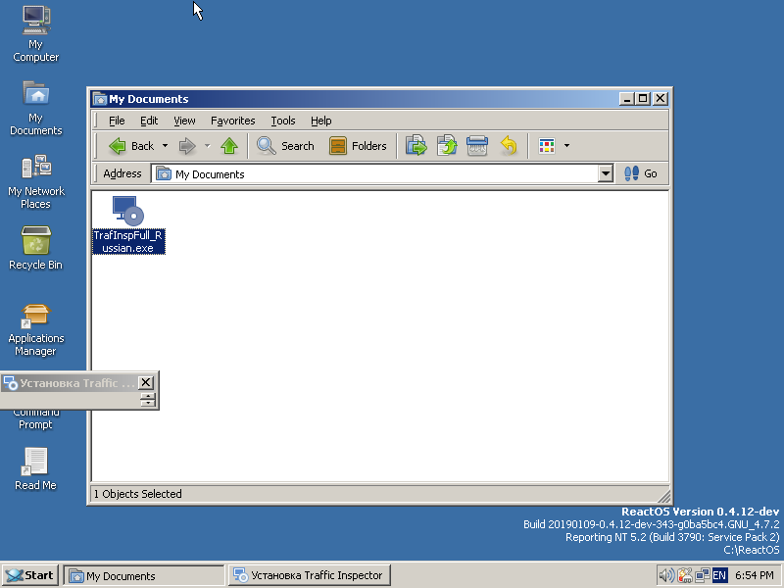The image size is (784, 588).
Task: Select the TrafInspFull_Russian.exe file icon
Action: [x=128, y=210]
